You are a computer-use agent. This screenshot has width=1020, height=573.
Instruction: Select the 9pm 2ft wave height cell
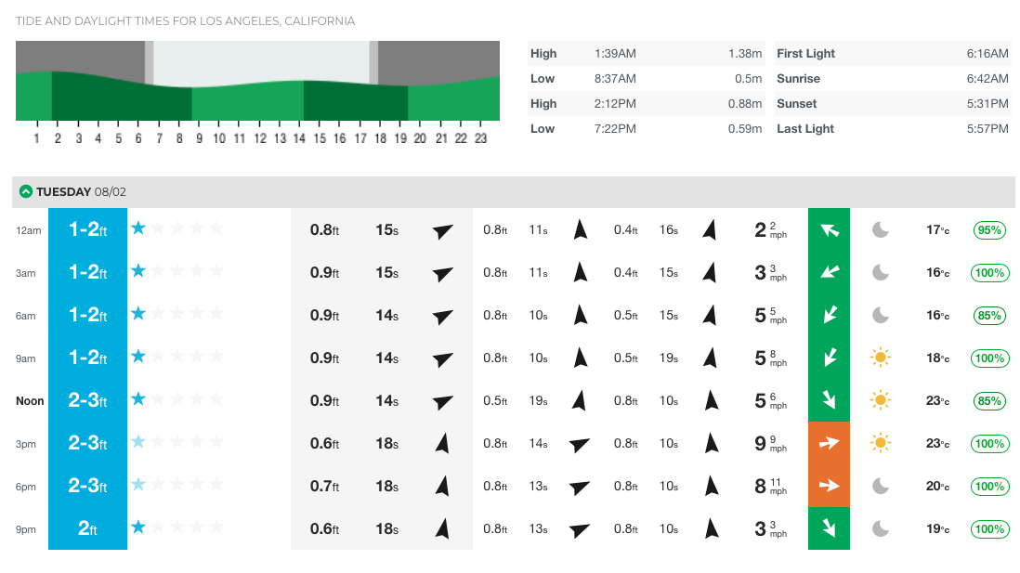coord(87,528)
